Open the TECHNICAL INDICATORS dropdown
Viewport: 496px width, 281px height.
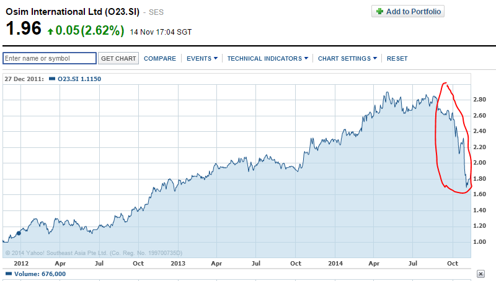(268, 58)
